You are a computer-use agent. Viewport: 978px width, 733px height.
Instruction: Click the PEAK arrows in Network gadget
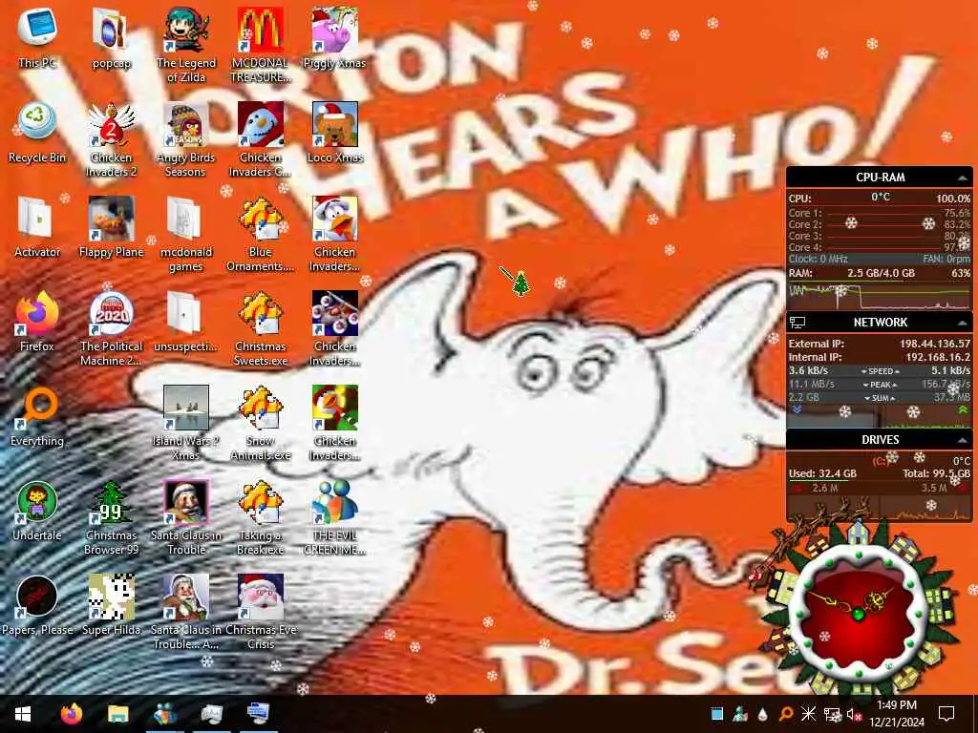click(x=880, y=385)
